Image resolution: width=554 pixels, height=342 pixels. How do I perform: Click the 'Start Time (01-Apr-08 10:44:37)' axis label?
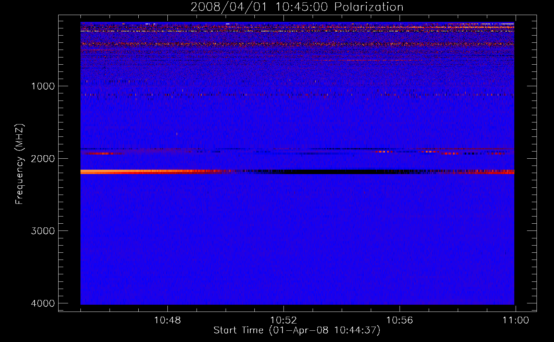point(297,330)
